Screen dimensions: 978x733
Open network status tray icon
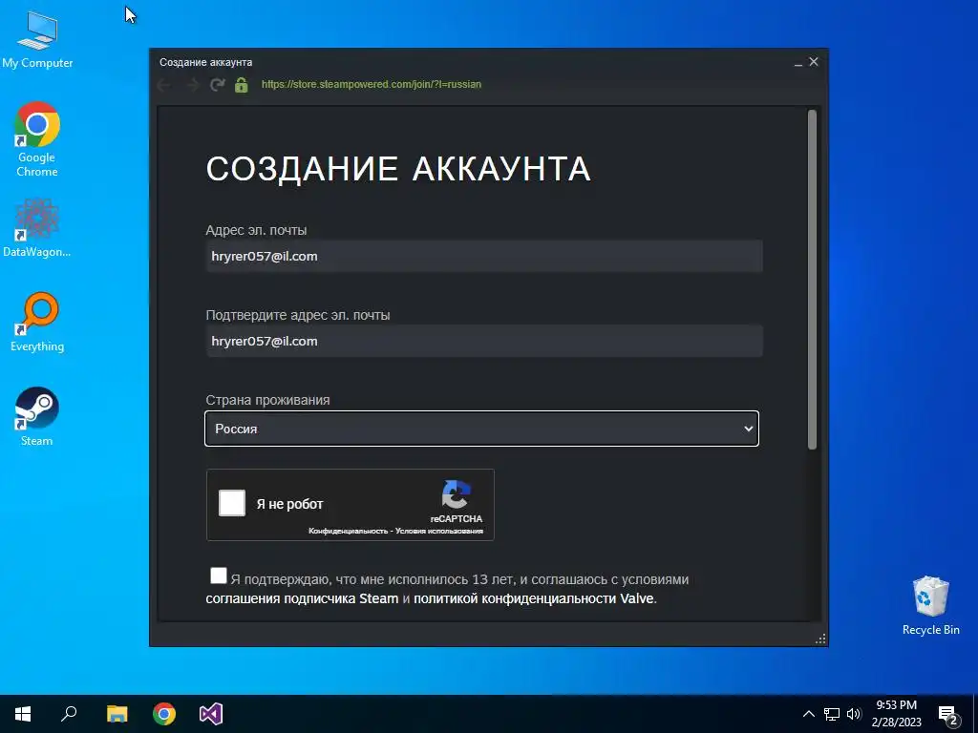(x=832, y=714)
